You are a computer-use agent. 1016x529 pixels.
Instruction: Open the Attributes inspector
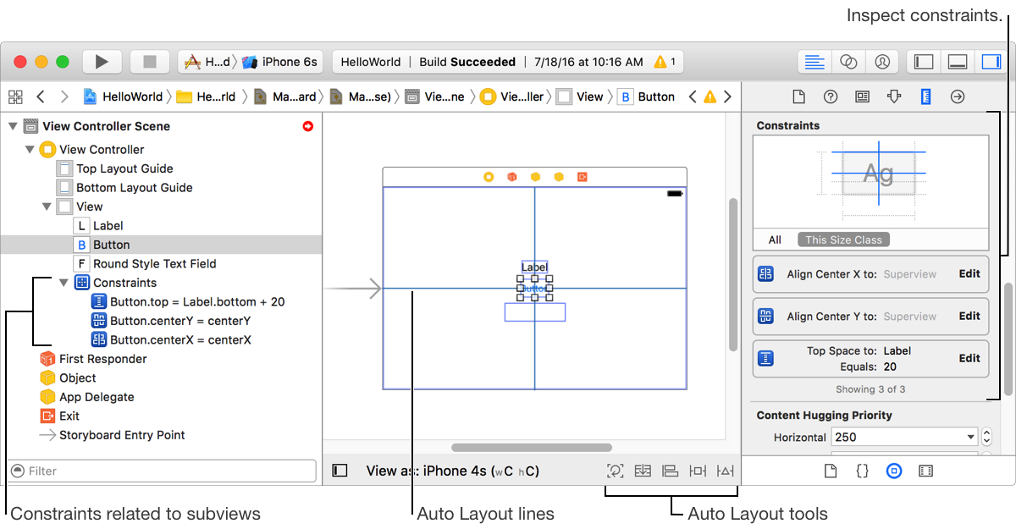[x=893, y=96]
